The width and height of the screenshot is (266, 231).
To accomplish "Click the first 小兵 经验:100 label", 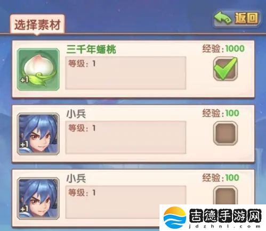I will 221,113.
